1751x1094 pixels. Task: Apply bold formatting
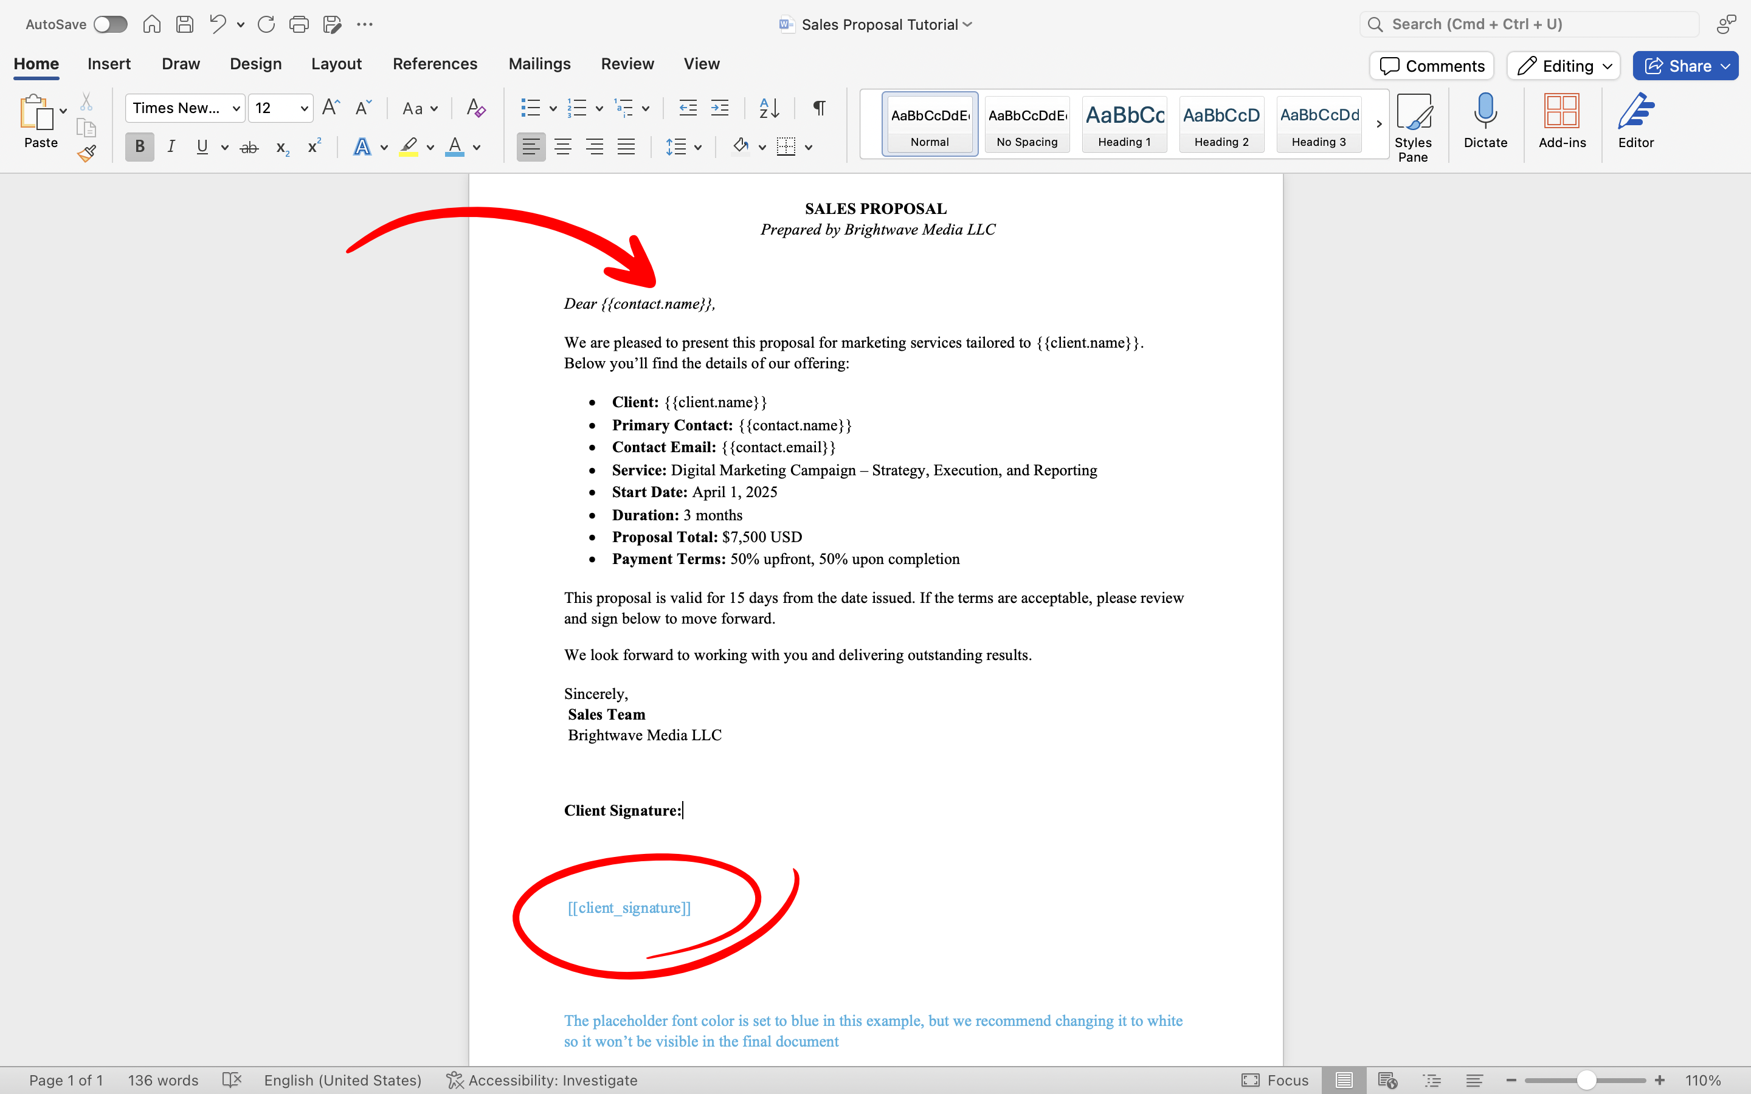[140, 146]
